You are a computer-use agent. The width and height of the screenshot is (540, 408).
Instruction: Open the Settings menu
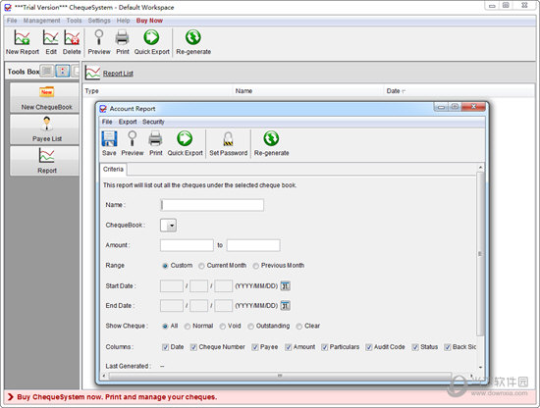click(99, 21)
